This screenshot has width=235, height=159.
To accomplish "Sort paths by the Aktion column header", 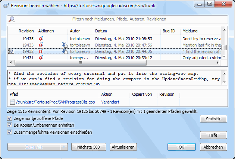I will pos(114,94).
